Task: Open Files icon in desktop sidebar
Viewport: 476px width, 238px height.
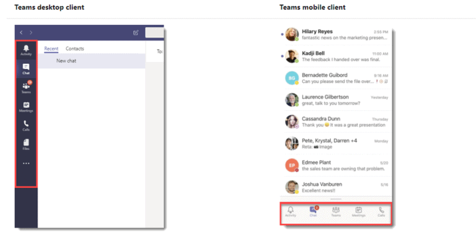Action: (26, 144)
